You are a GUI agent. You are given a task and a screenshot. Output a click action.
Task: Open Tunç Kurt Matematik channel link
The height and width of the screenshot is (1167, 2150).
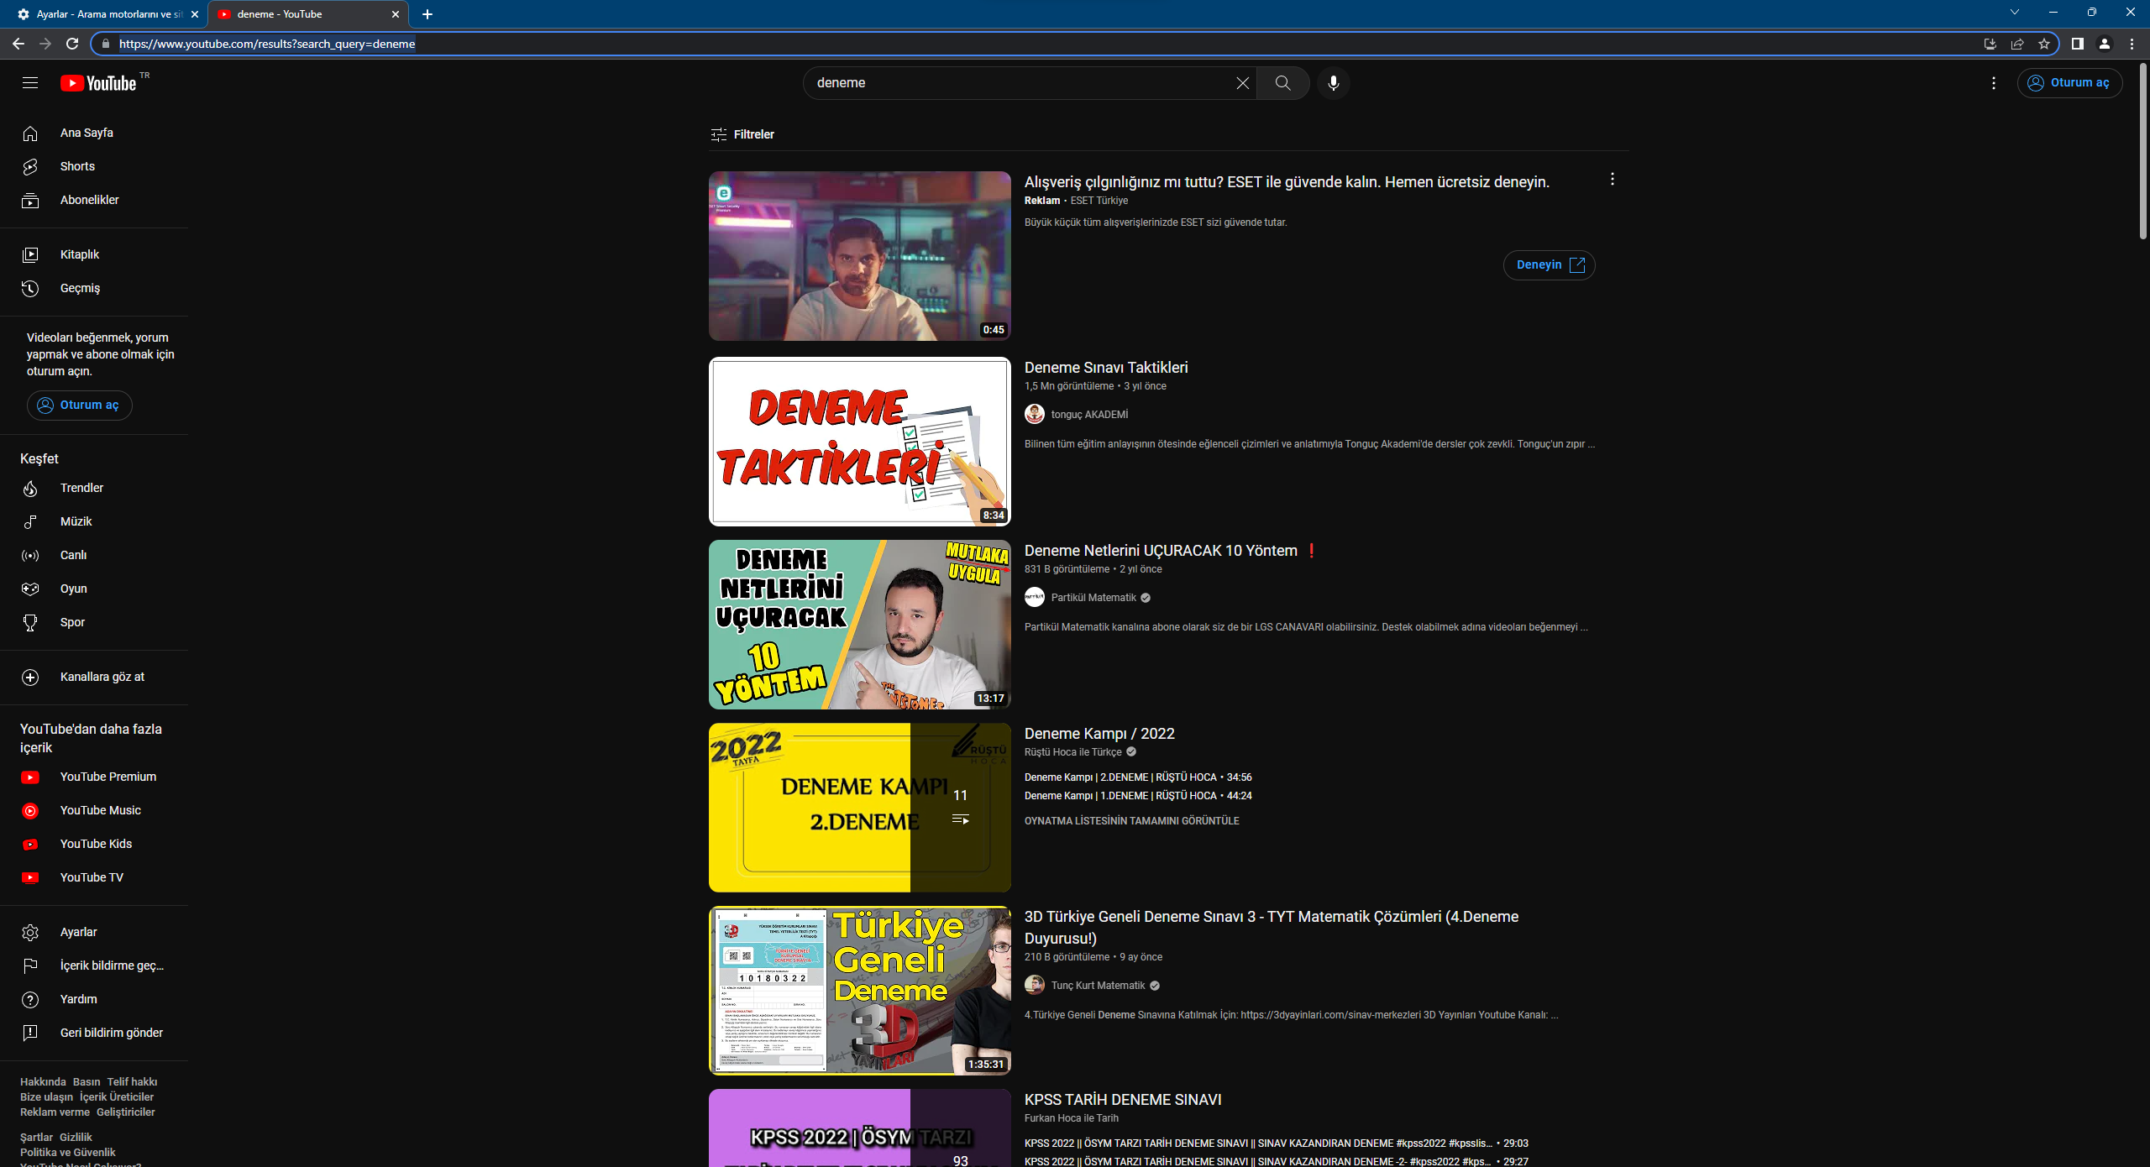click(x=1098, y=986)
